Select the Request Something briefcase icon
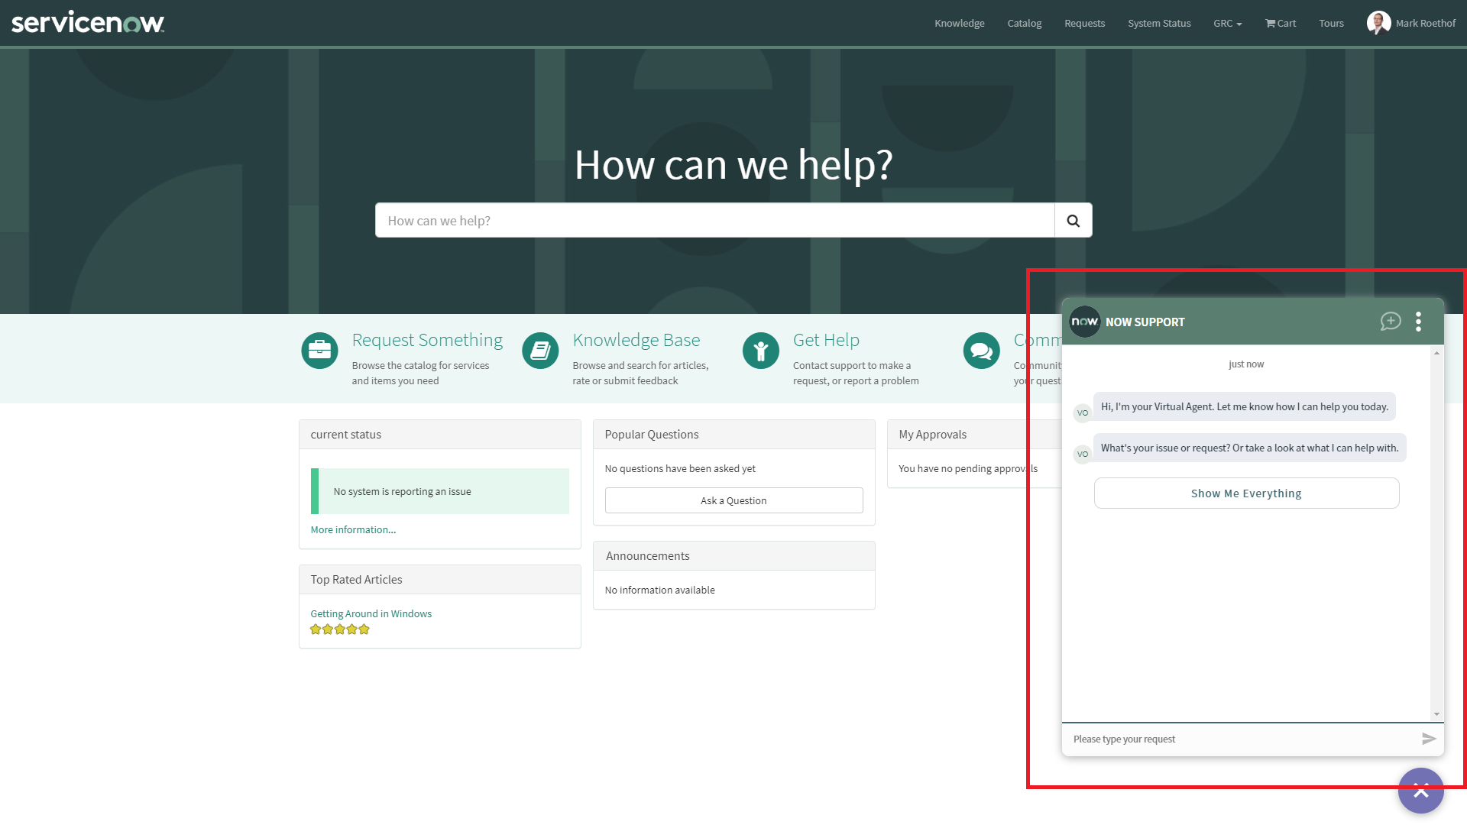Screen dimensions: 1467x825 coord(319,351)
